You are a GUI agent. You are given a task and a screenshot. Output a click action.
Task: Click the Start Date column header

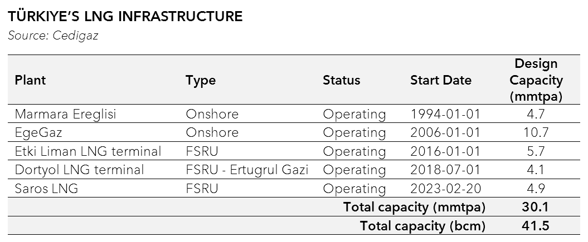(440, 80)
